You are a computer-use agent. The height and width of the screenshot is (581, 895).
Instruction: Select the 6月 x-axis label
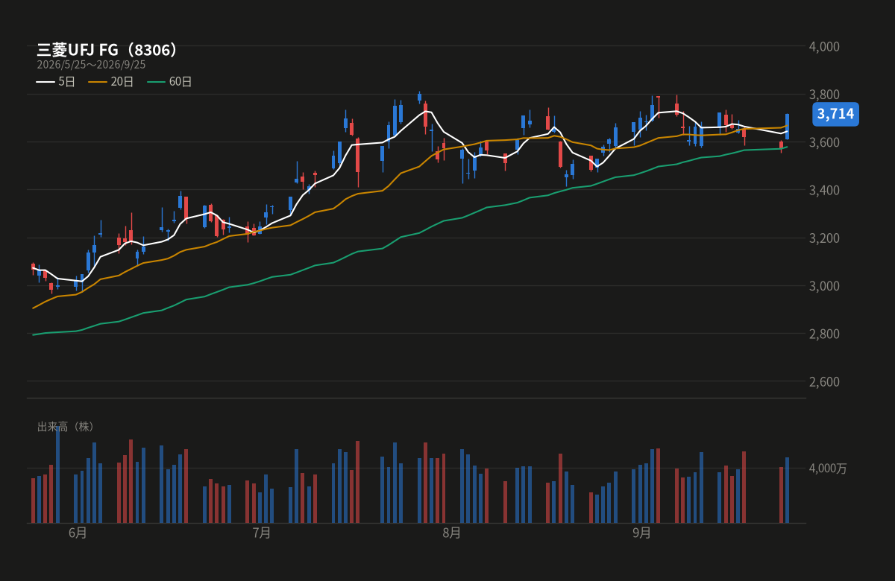pyautogui.click(x=78, y=533)
